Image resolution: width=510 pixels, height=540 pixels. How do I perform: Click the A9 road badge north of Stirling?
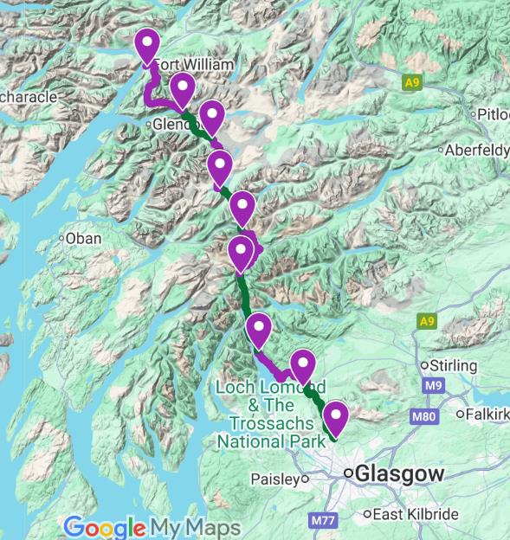tap(427, 321)
